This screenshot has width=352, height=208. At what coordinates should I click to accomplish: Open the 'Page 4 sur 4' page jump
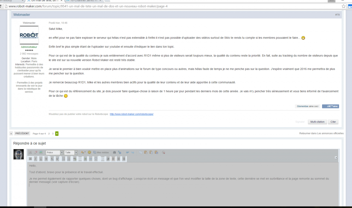[39, 134]
